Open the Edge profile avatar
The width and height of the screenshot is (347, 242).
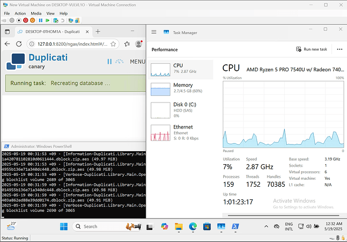coord(139,44)
